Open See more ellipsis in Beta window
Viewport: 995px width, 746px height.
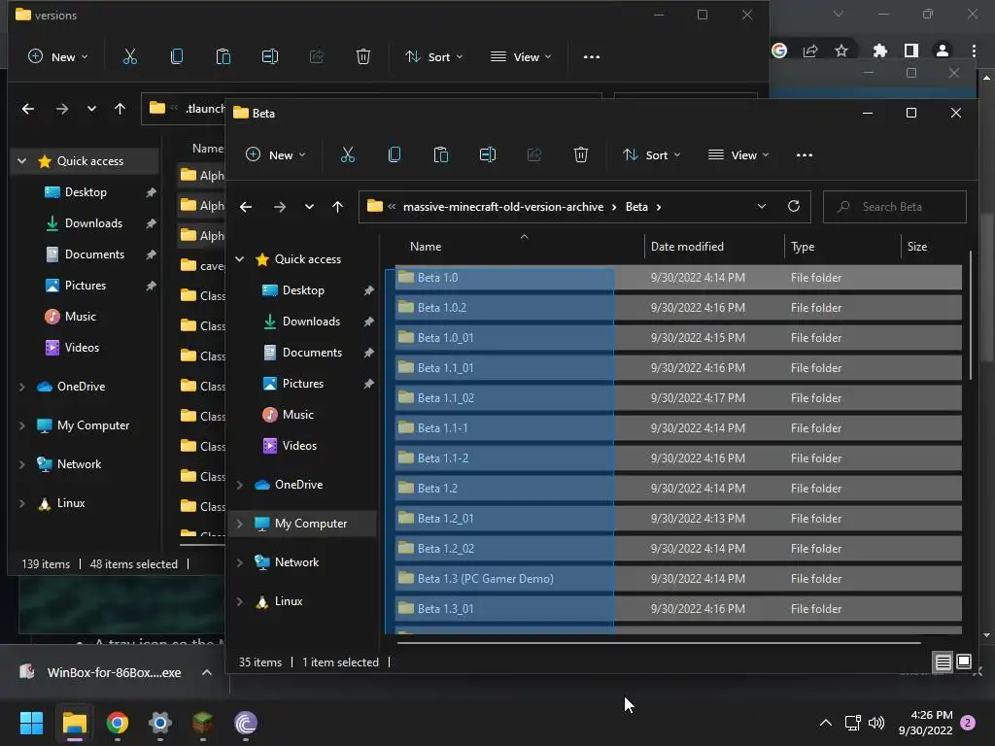(x=804, y=154)
